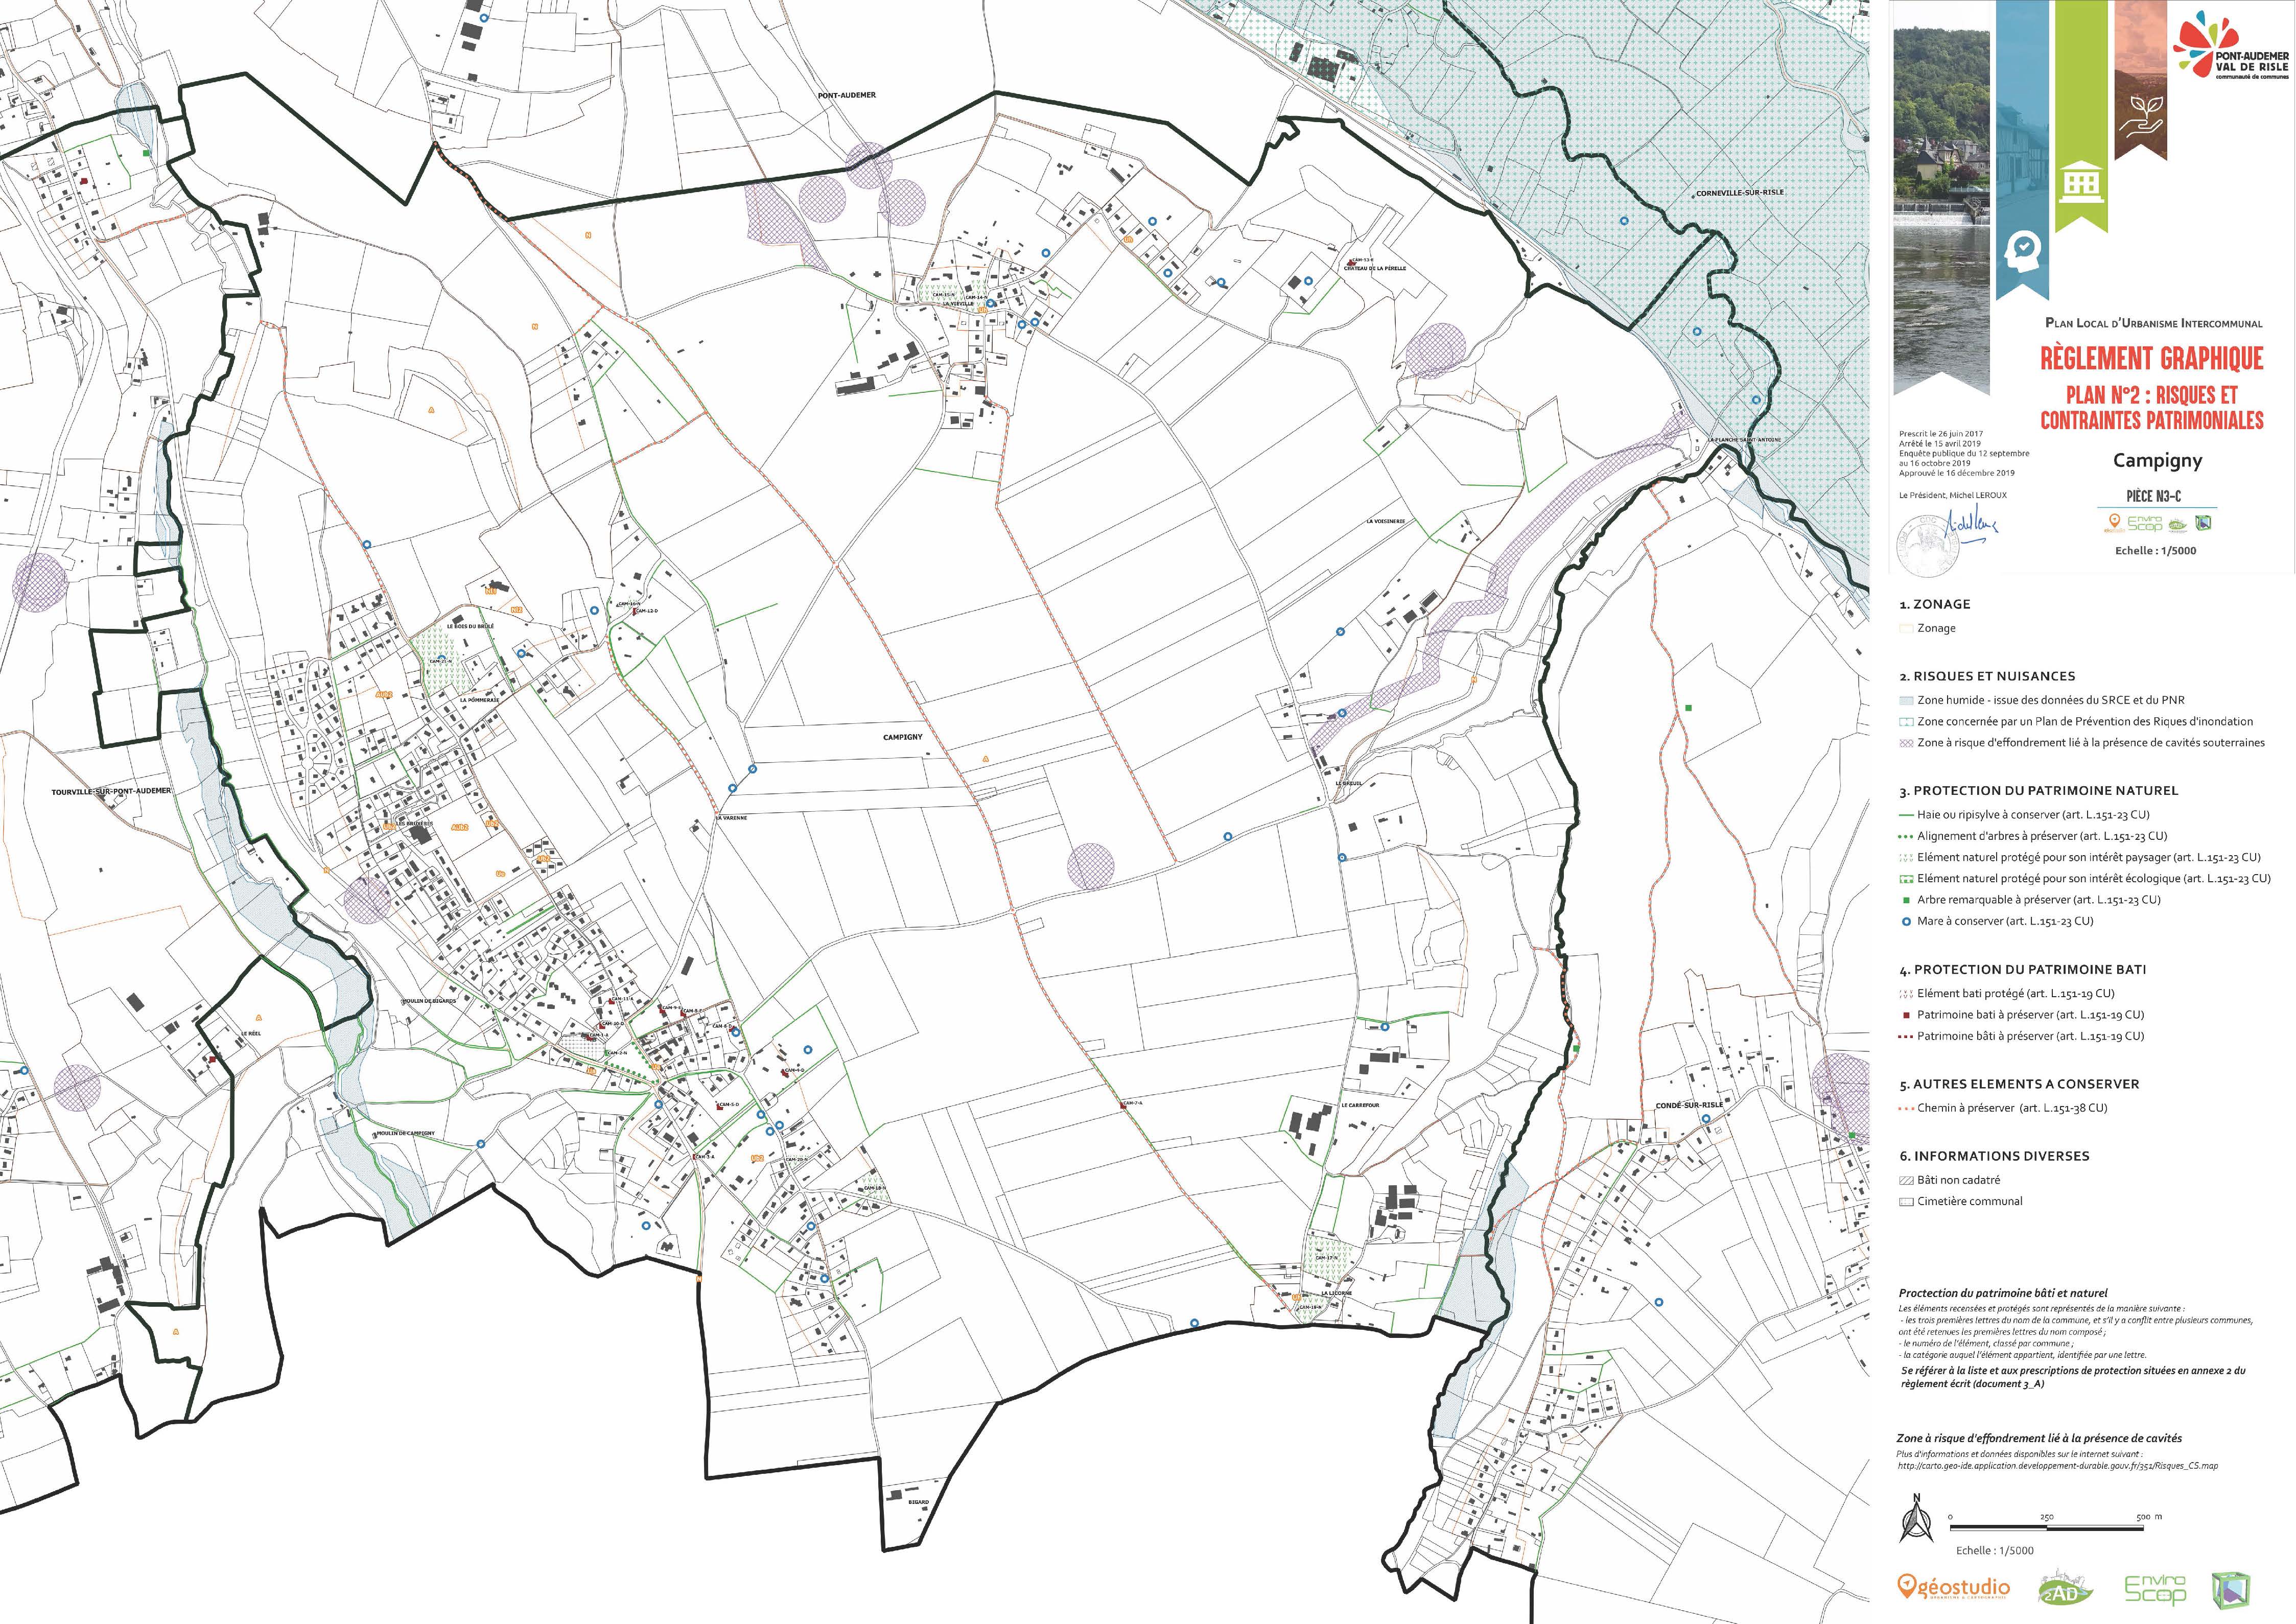
Task: Click the CORNEVILLE-SUR-RISLE map label
Action: point(1739,192)
